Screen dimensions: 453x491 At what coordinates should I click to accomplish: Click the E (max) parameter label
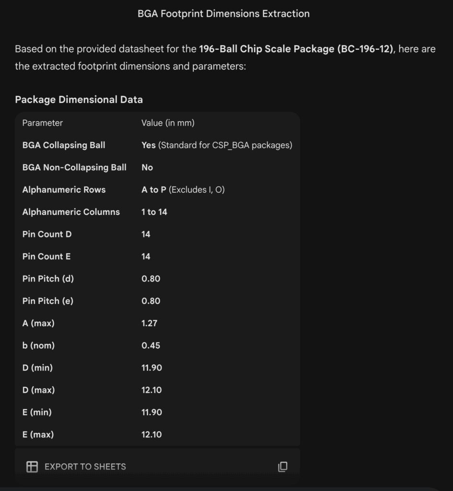(38, 434)
